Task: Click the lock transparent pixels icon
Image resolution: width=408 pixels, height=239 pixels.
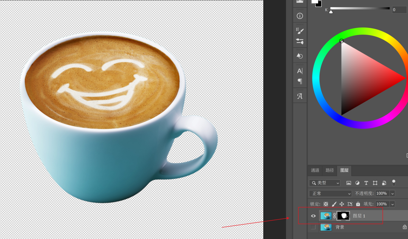Action: (x=326, y=204)
